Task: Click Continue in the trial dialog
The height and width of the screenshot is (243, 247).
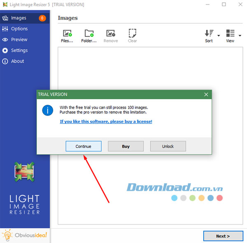Action: pyautogui.click(x=84, y=146)
